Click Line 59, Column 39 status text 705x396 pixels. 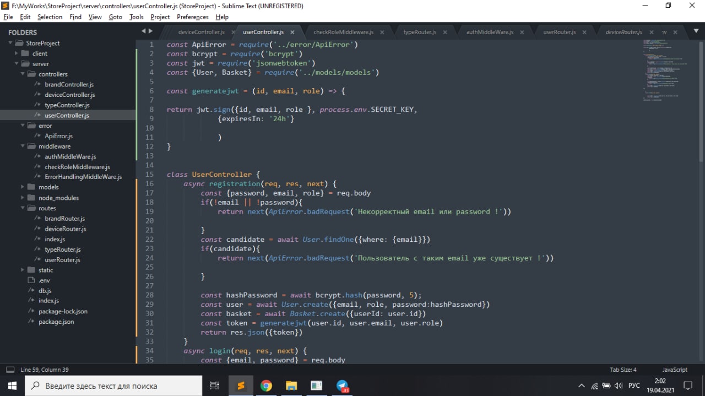coord(45,370)
